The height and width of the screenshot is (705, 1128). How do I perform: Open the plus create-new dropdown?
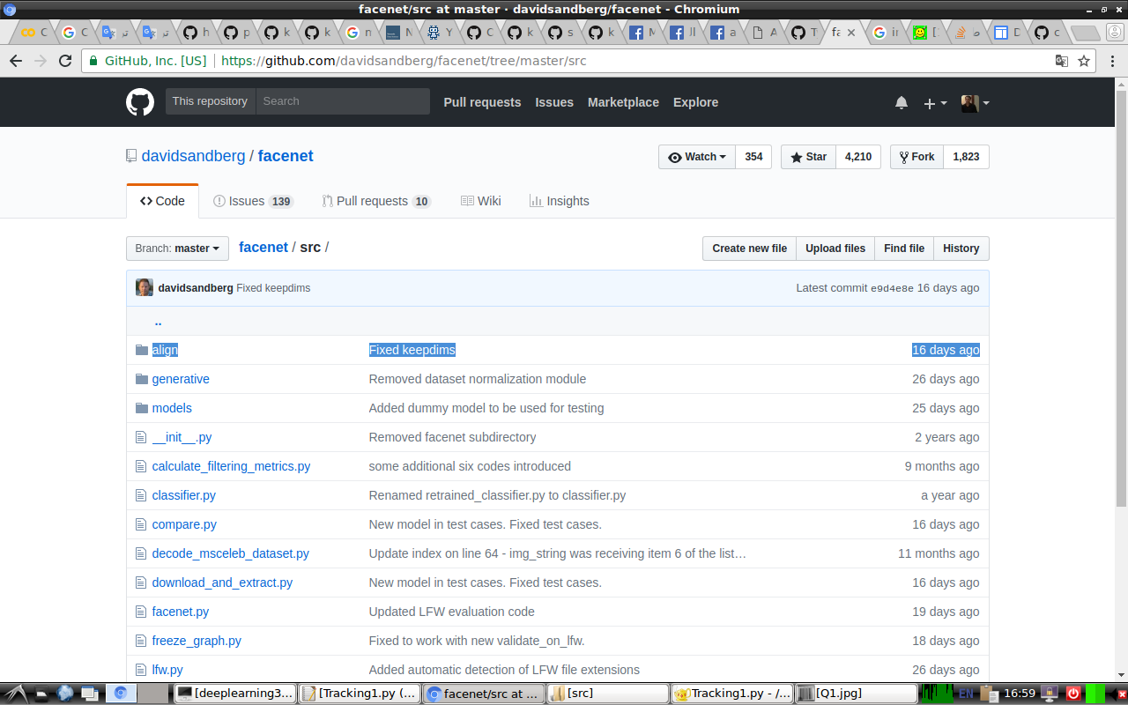[x=935, y=103]
